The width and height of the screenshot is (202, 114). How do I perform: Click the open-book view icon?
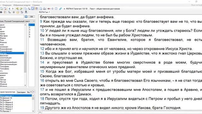(56, 9)
